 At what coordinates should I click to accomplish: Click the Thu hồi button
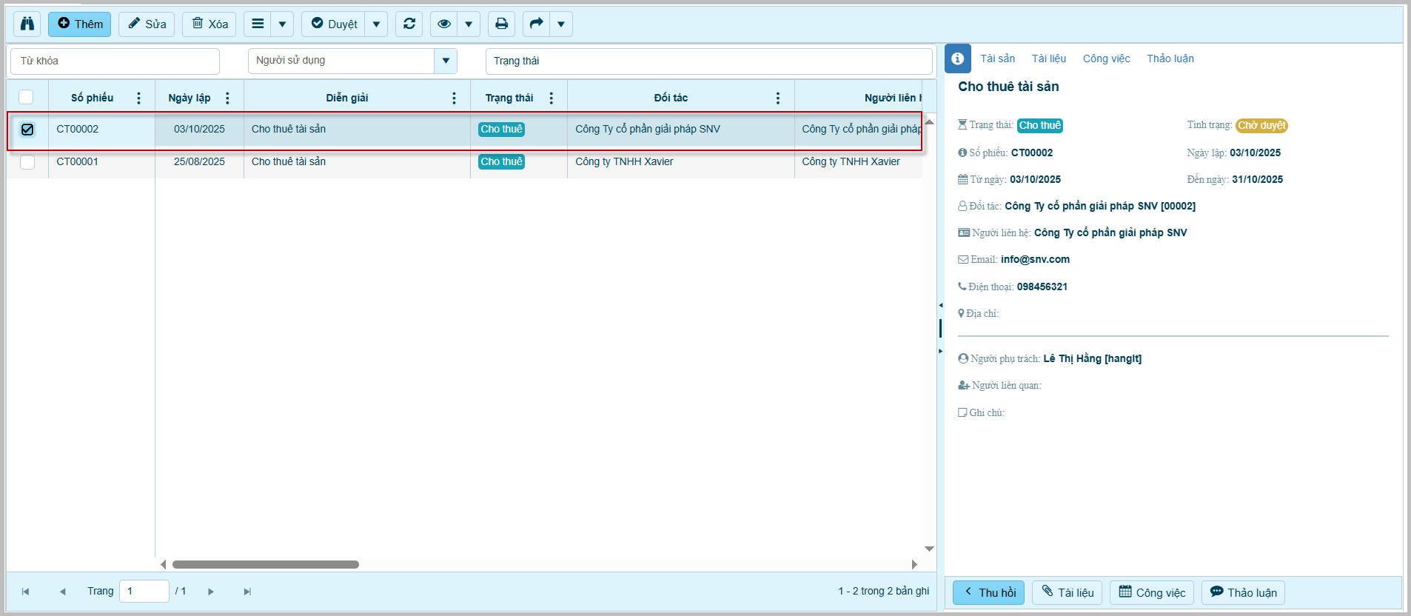(988, 592)
